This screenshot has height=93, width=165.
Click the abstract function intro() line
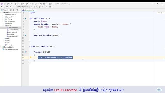(x=47, y=35)
